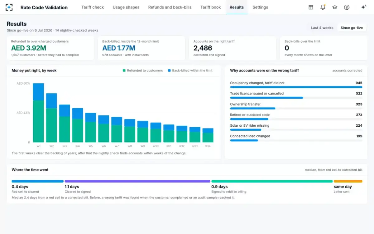This screenshot has height=234, width=374.
Task: Open the user profile icon
Action: pos(347,7)
